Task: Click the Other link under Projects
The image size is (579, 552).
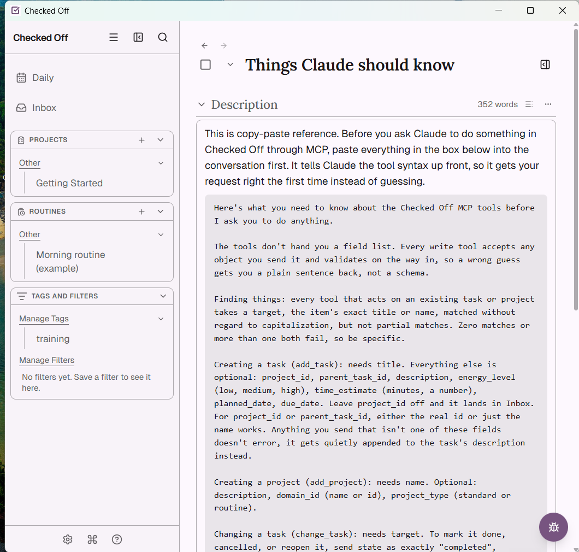Action: click(29, 163)
